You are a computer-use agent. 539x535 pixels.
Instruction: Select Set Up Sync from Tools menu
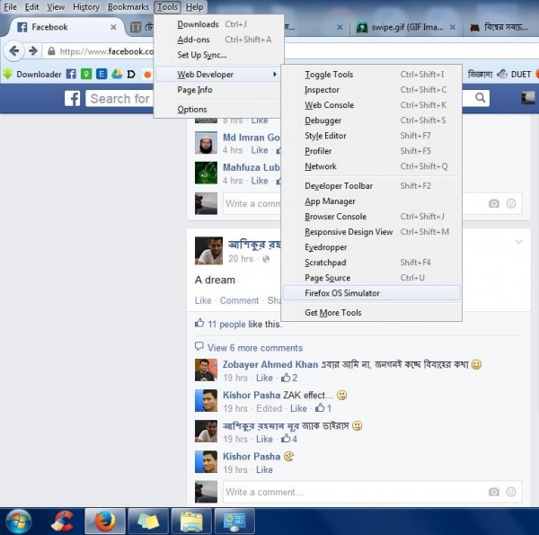pyautogui.click(x=218, y=55)
